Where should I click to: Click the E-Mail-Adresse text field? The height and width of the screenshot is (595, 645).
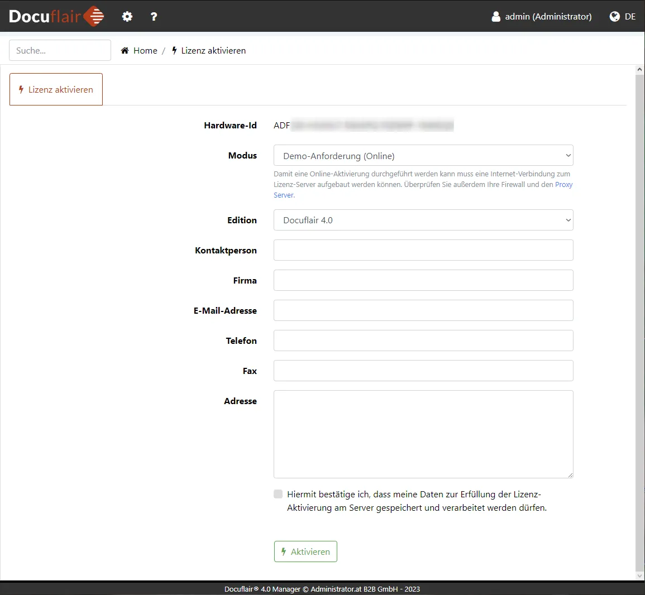tap(423, 310)
